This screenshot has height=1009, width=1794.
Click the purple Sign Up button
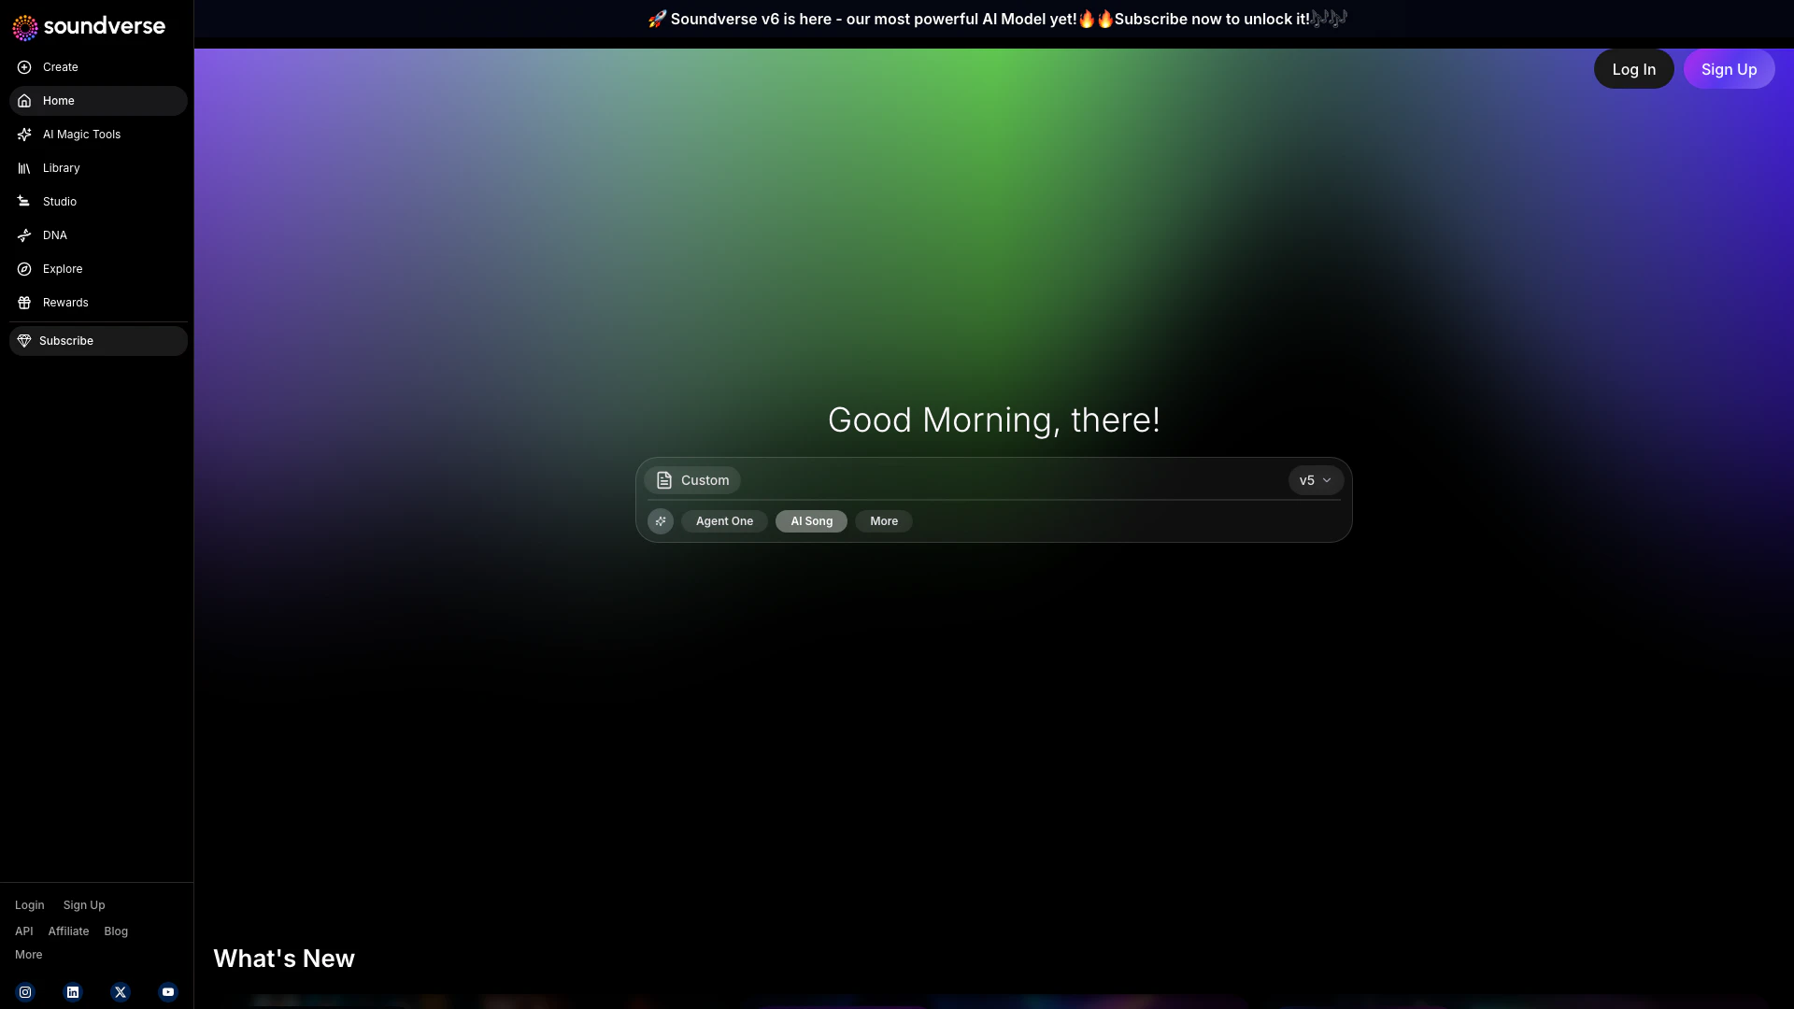(x=1729, y=69)
